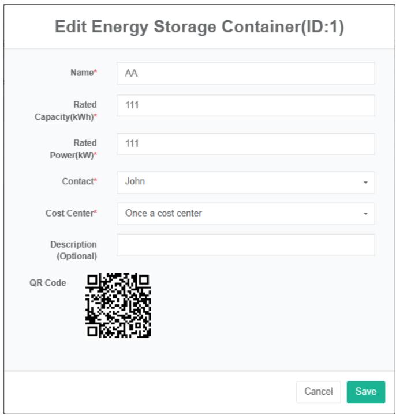
Task: Click the Contact field label
Action: click(78, 181)
